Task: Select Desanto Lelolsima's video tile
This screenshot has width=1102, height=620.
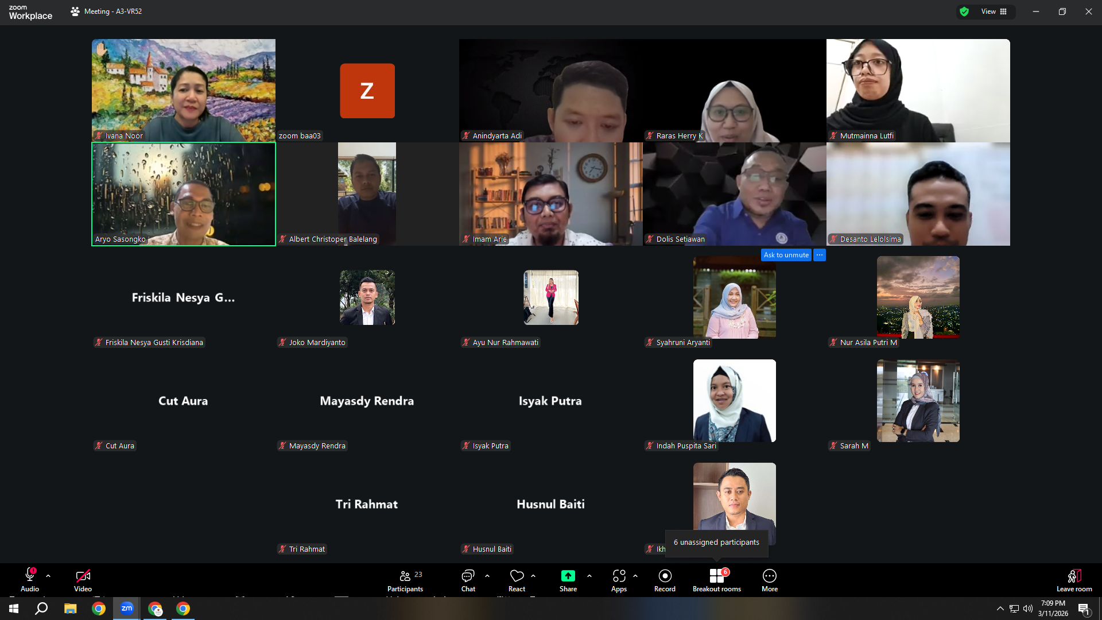Action: coord(918,194)
